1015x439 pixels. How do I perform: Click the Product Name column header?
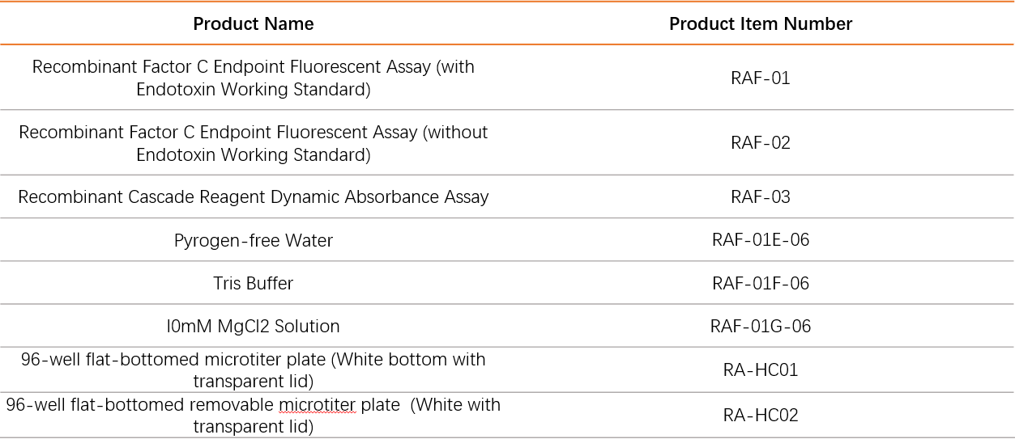tap(254, 24)
